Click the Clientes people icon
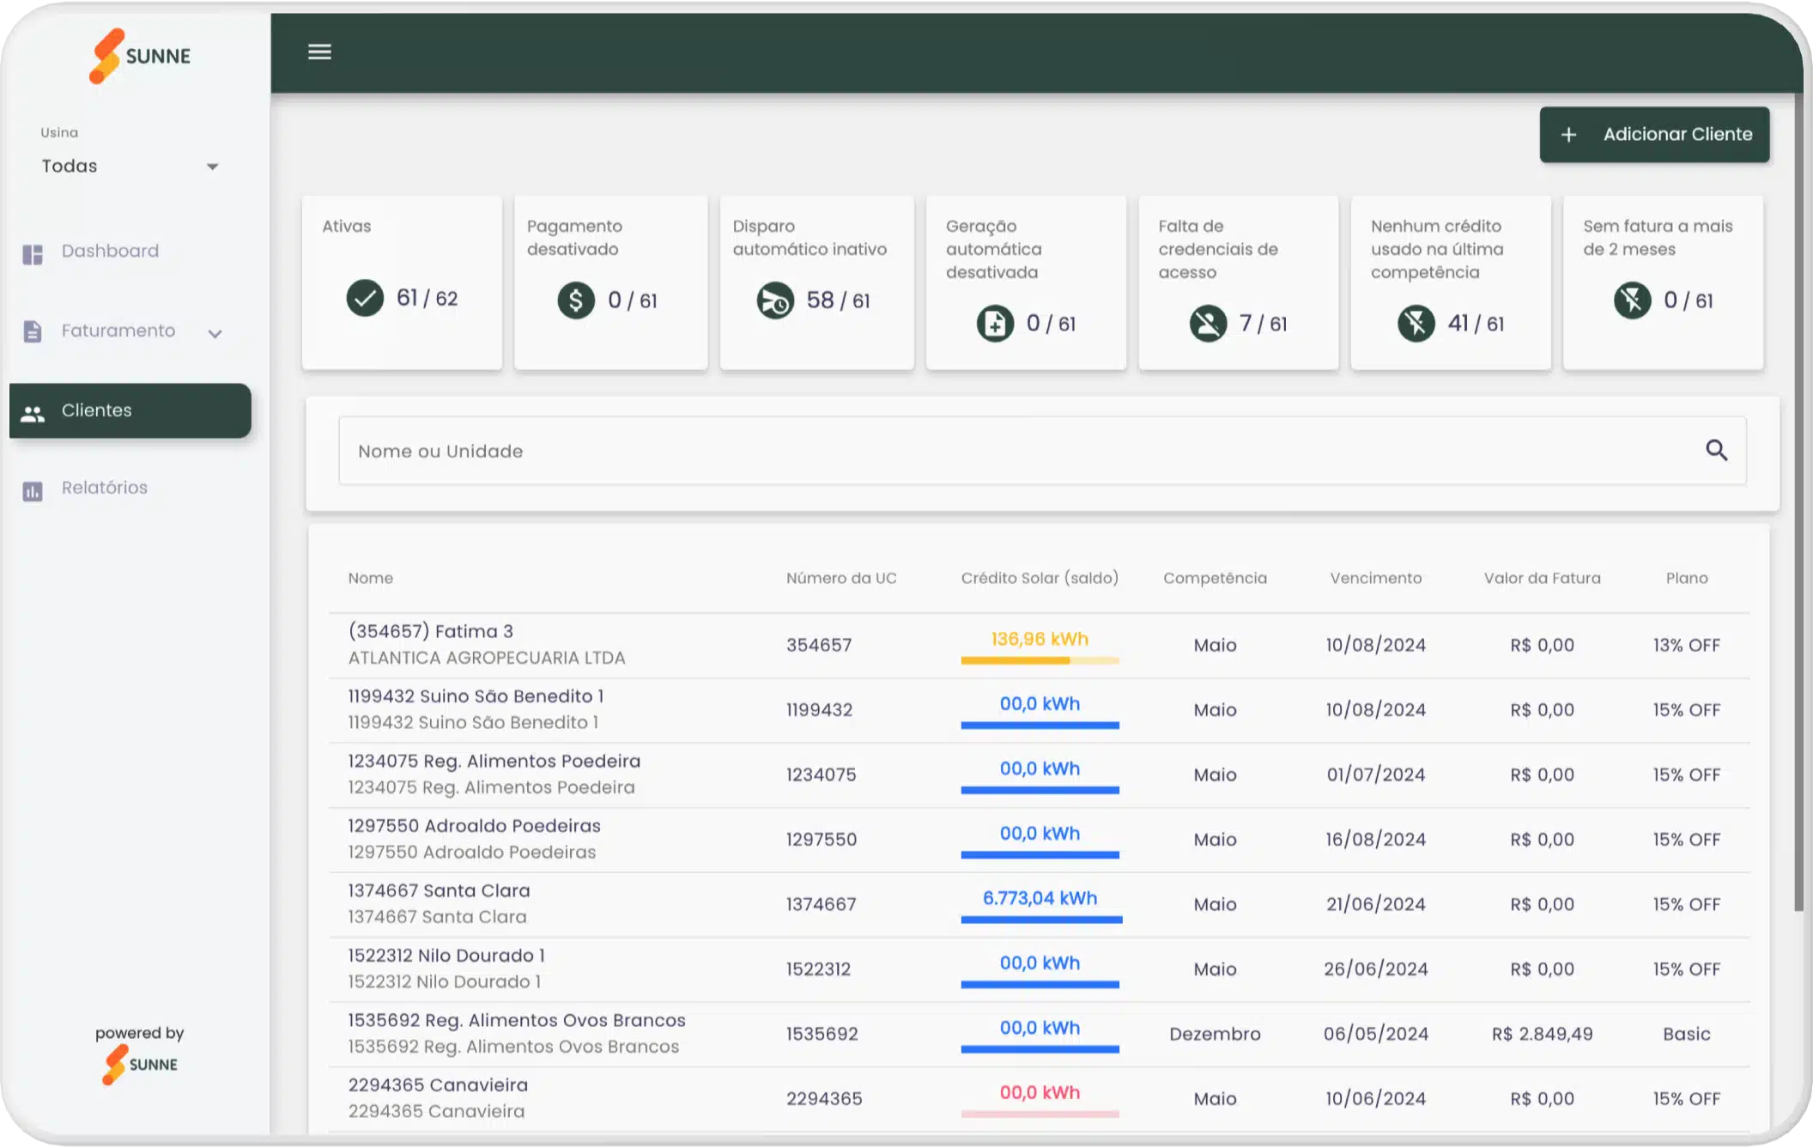This screenshot has height=1148, width=1813. [33, 413]
